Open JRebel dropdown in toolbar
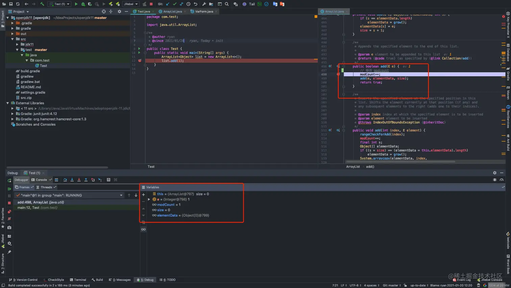 click(130, 4)
